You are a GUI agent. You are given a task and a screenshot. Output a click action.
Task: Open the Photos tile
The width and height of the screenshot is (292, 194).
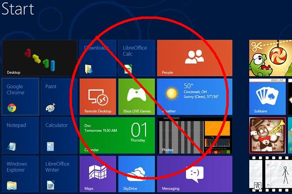tap(195, 135)
